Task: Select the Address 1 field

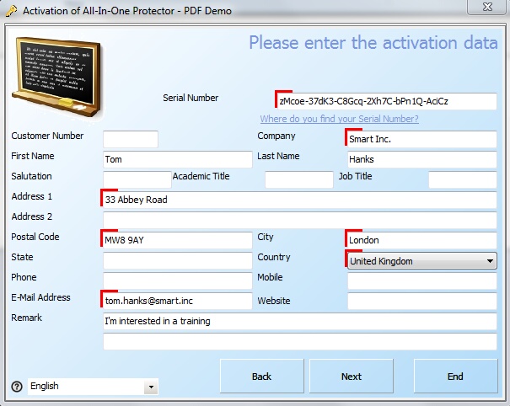Action: pos(298,200)
